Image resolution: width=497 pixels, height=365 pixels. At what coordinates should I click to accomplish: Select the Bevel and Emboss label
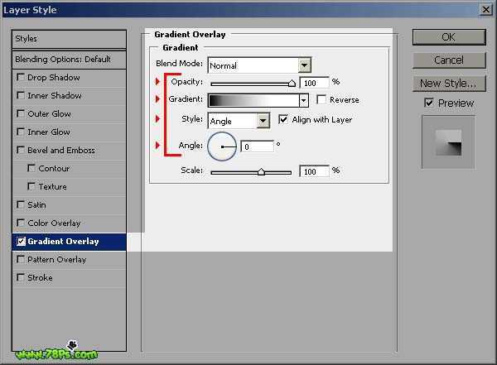[61, 150]
